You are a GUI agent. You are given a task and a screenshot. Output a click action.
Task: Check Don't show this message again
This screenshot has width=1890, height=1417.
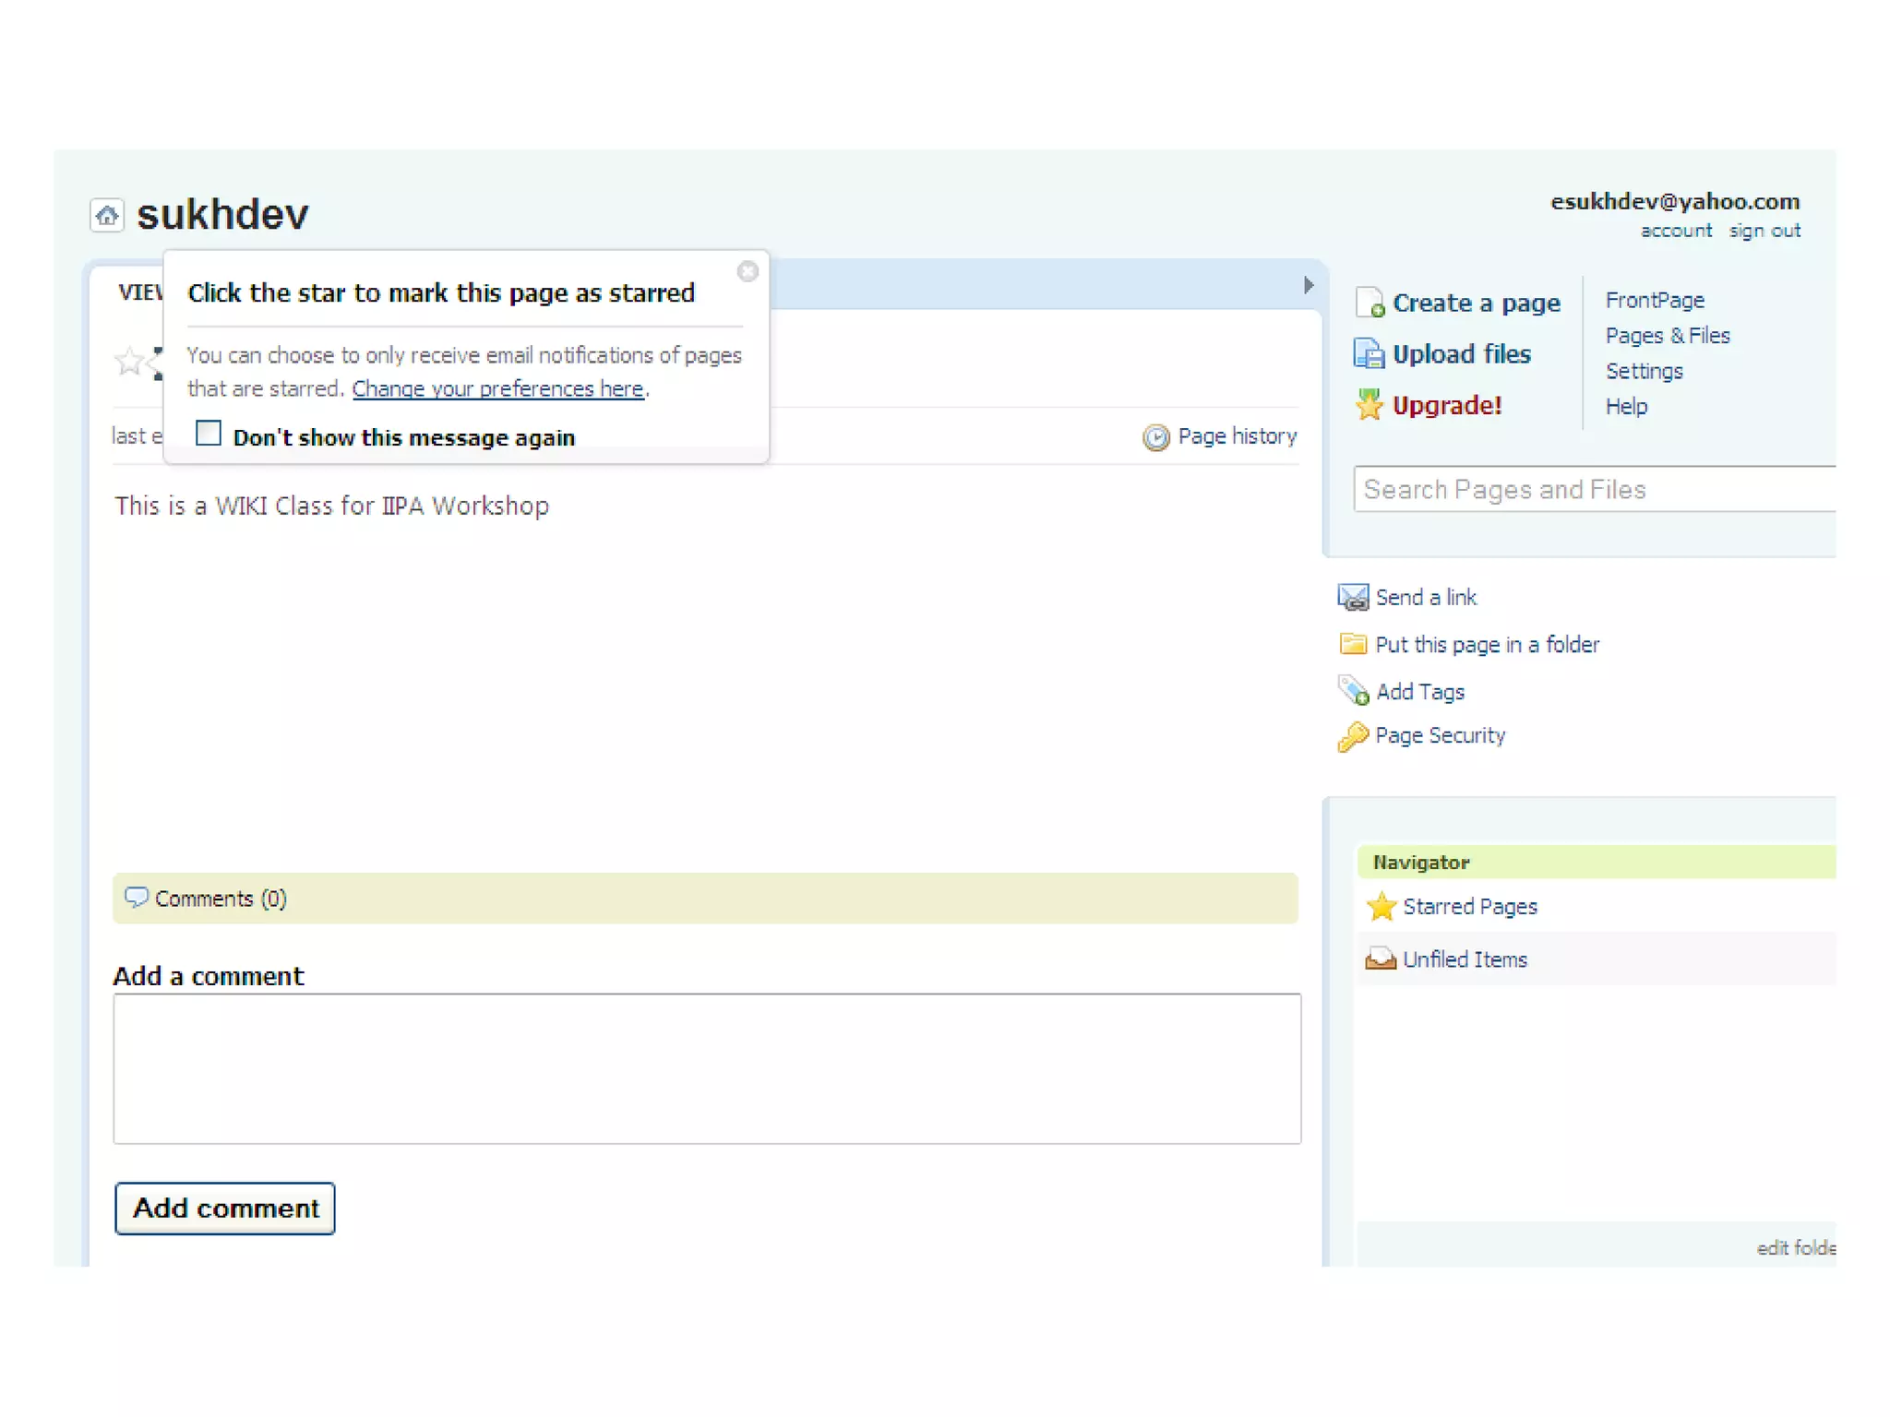209,433
